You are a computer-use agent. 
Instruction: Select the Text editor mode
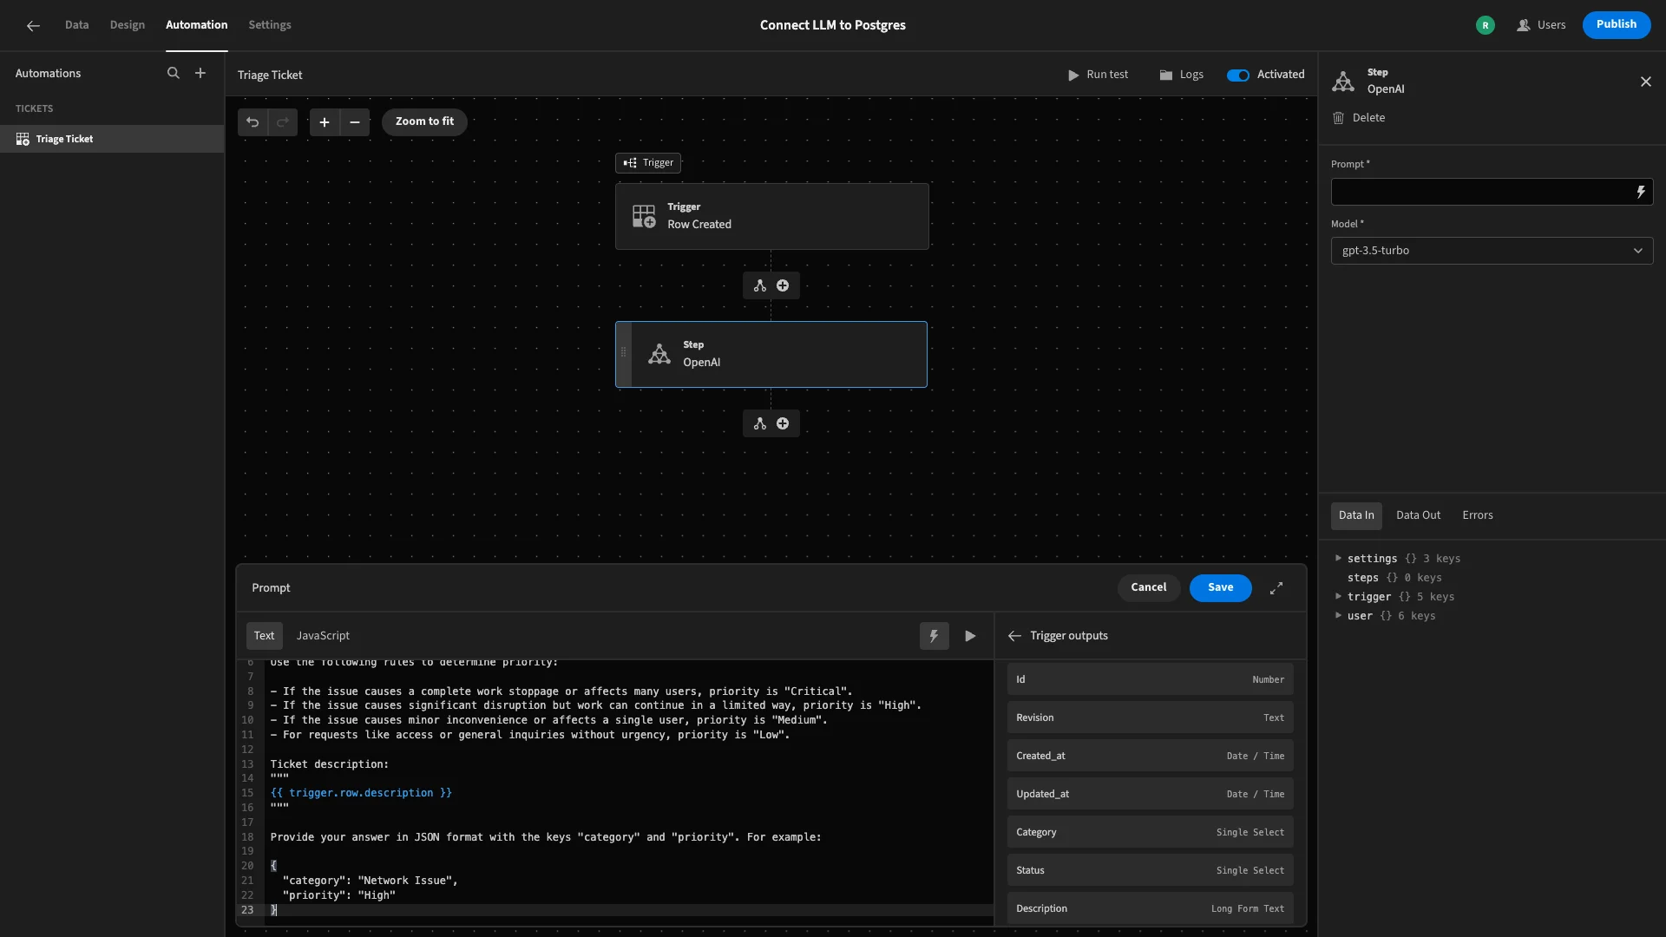264,636
